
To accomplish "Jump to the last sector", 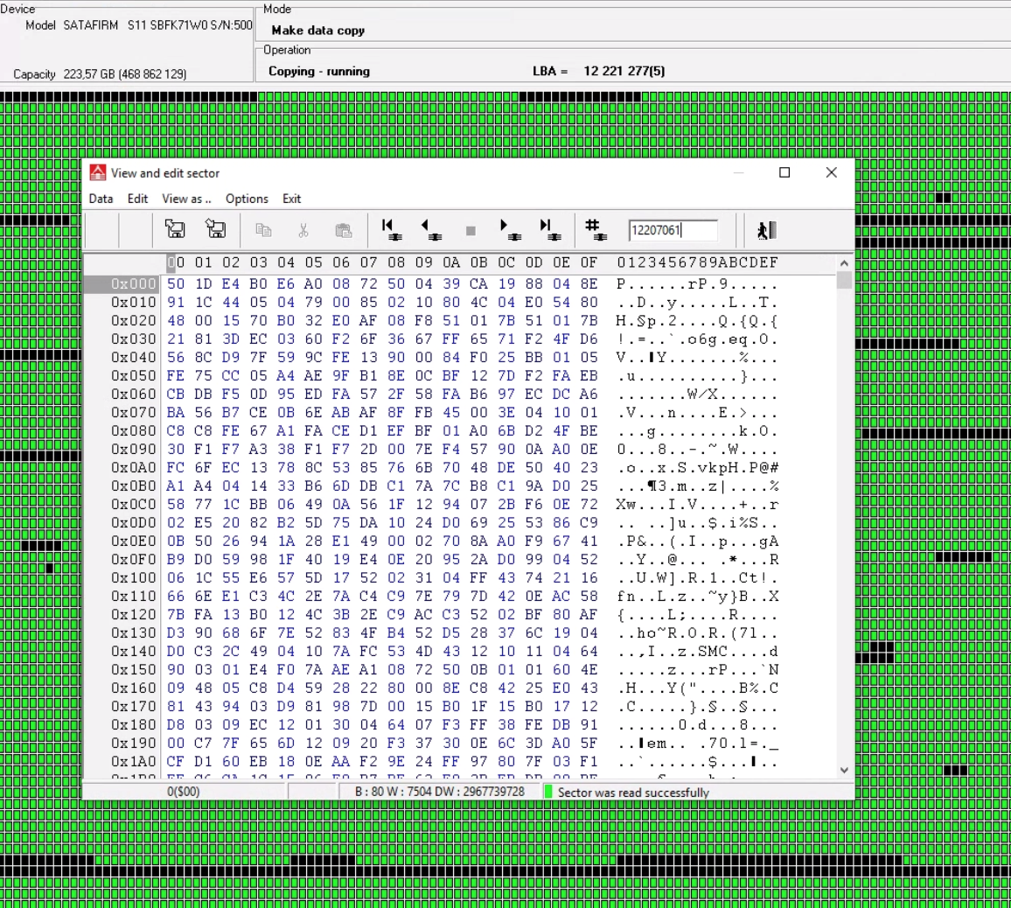I will pyautogui.click(x=550, y=229).
